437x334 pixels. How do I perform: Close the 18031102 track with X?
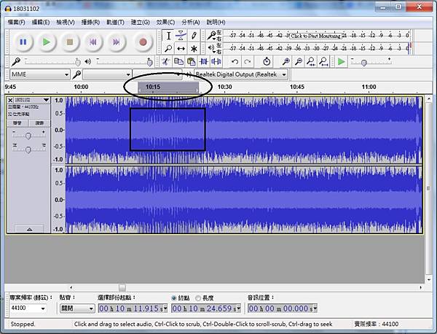(x=10, y=100)
